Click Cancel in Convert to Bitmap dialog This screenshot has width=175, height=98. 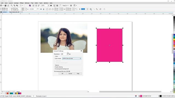tap(70, 73)
